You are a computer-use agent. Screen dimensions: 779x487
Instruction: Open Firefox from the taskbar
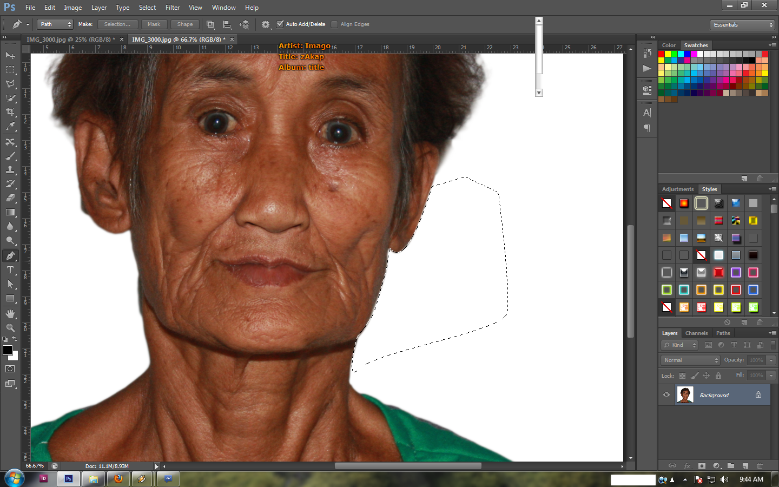pyautogui.click(x=118, y=479)
